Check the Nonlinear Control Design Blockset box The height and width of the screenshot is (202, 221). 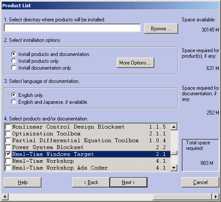(x=8, y=127)
